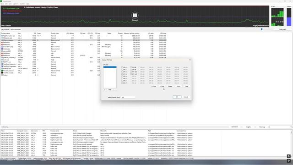
Task: Open the Main menu
Action: (x=2, y=4)
